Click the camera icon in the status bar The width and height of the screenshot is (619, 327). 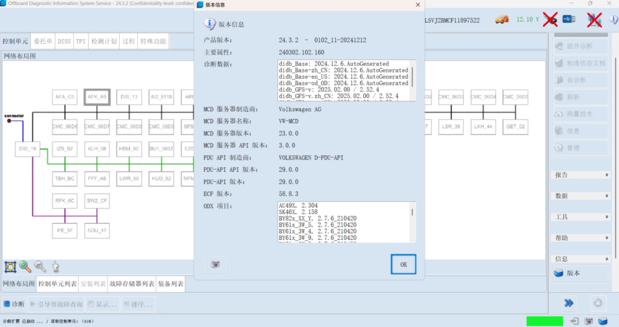589,320
